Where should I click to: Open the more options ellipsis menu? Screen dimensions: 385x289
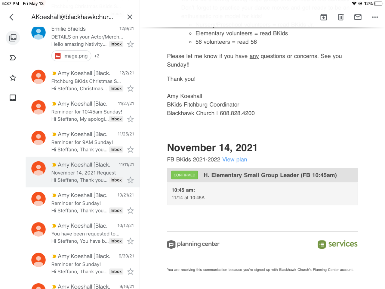point(375,17)
